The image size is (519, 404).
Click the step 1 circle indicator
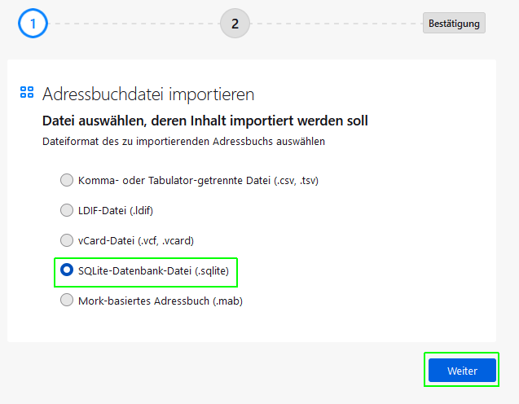[x=33, y=23]
